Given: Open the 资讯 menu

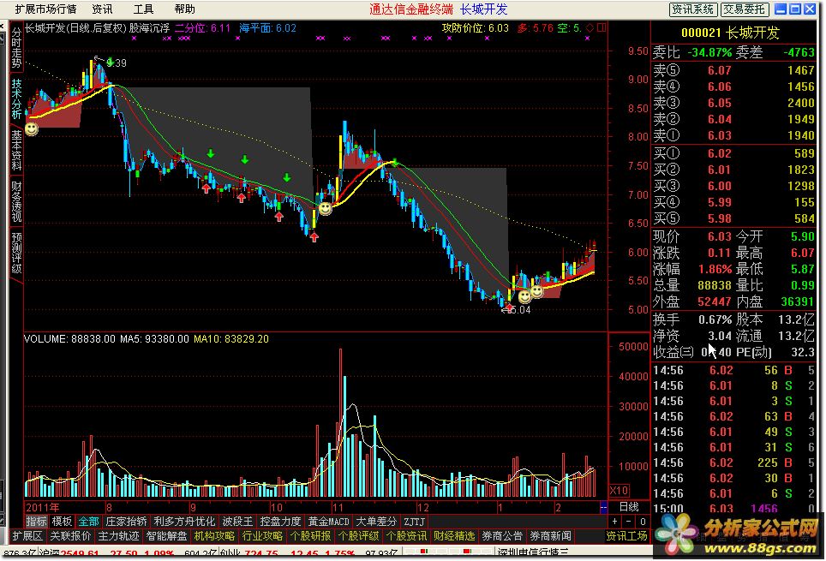Looking at the screenshot, I should 102,9.
